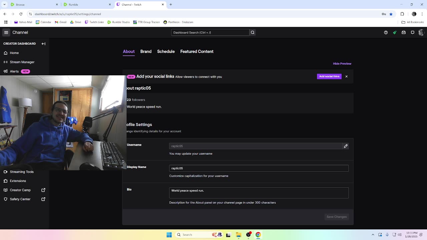Image resolution: width=427 pixels, height=240 pixels.
Task: Open the Yahoo Mail bookmark
Action: pyautogui.click(x=23, y=22)
